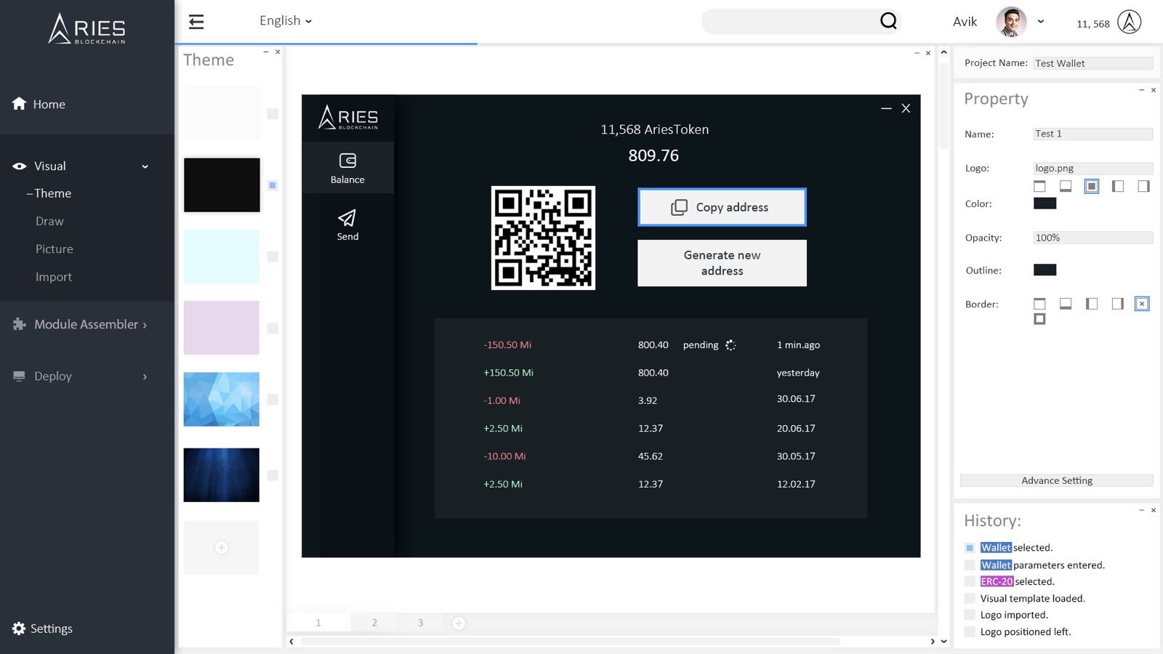
Task: Click the wallet QR code
Action: tap(543, 238)
